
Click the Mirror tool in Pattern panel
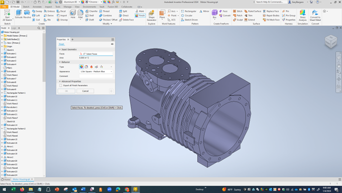pos(204,11)
